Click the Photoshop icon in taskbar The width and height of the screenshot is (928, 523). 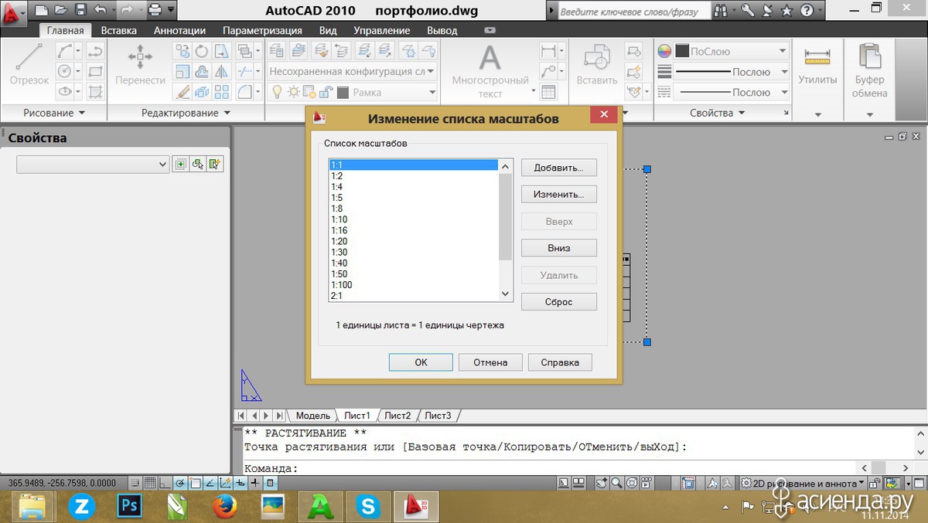130,506
